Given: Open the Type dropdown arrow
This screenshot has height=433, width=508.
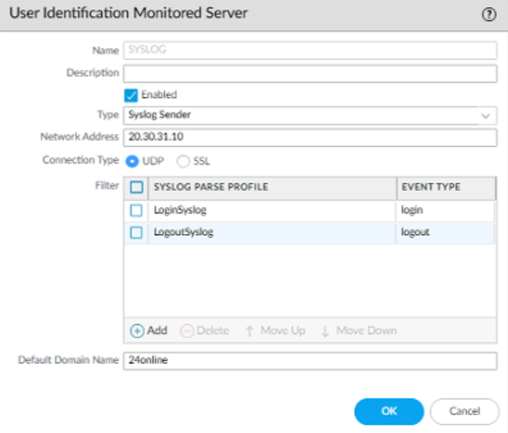Looking at the screenshot, I should tap(485, 116).
